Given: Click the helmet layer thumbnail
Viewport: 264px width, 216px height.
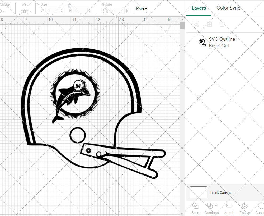Looking at the screenshot, I should click(202, 42).
